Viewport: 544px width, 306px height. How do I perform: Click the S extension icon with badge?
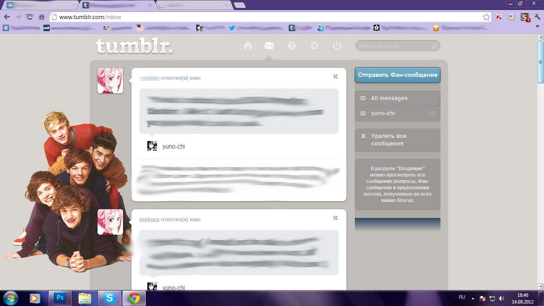tap(525, 17)
